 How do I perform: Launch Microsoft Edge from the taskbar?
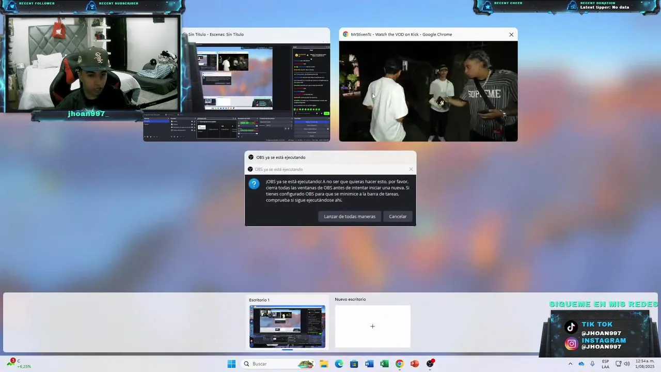pos(339,364)
